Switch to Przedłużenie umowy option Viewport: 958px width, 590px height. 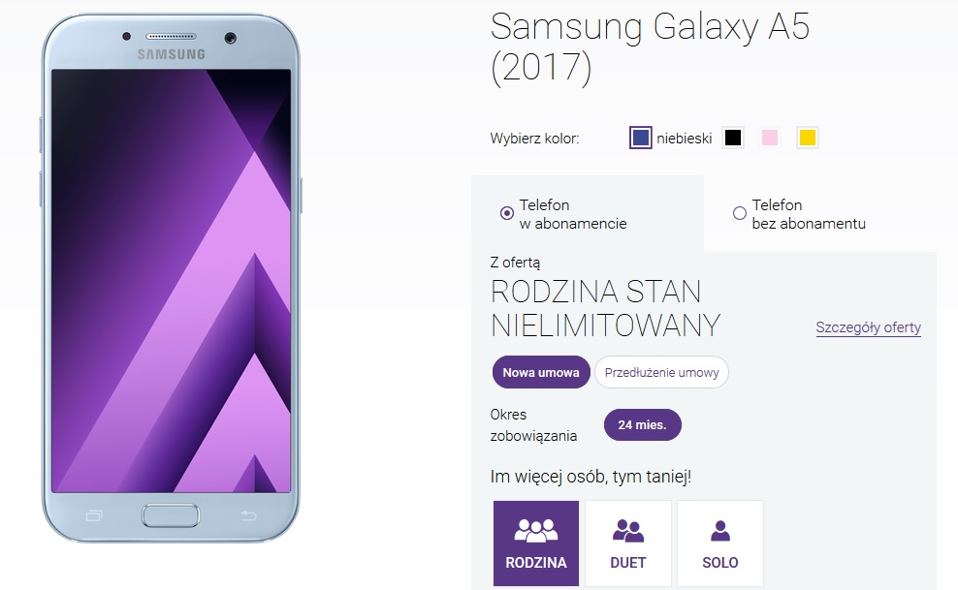[x=661, y=372]
